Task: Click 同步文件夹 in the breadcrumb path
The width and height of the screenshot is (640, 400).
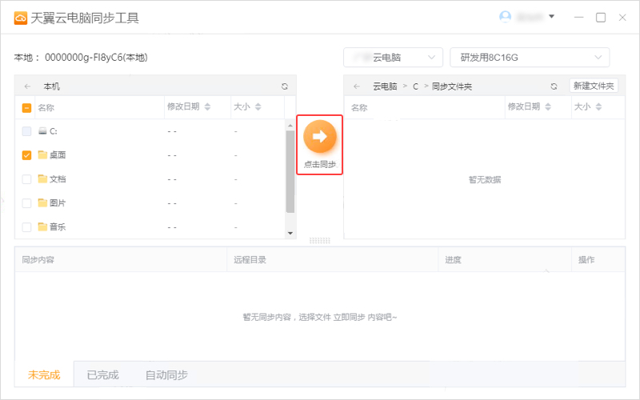Action: [x=452, y=86]
